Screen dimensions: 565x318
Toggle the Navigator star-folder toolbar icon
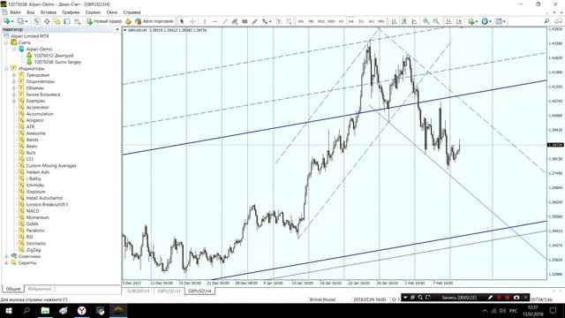(x=56, y=21)
